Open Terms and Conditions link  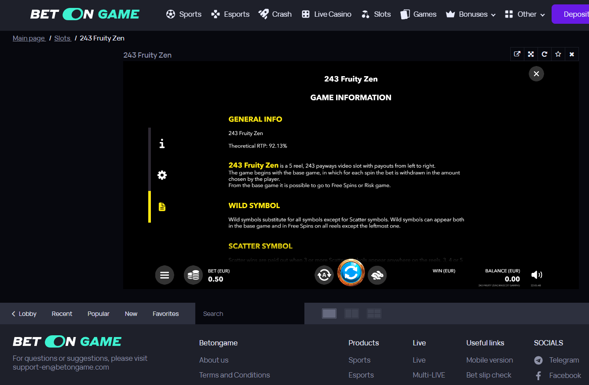234,375
